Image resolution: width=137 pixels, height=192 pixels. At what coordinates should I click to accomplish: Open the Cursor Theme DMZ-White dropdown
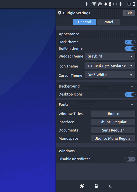(x=110, y=74)
